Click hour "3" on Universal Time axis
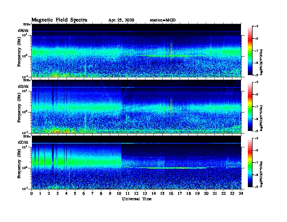Image resolution: width=287 pixels, height=222 pixels. [x=58, y=193]
